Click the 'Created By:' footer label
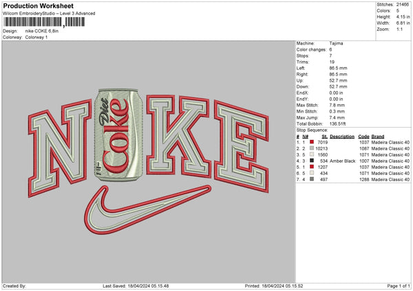 [x=14, y=286]
